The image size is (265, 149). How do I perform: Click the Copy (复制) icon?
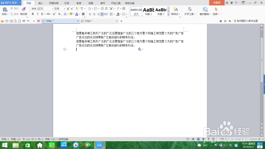click(12, 14)
